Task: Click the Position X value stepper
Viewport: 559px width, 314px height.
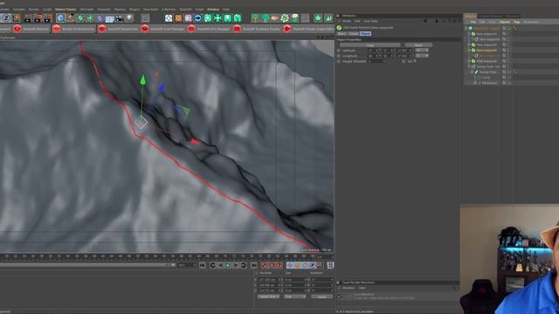Action: (280, 280)
